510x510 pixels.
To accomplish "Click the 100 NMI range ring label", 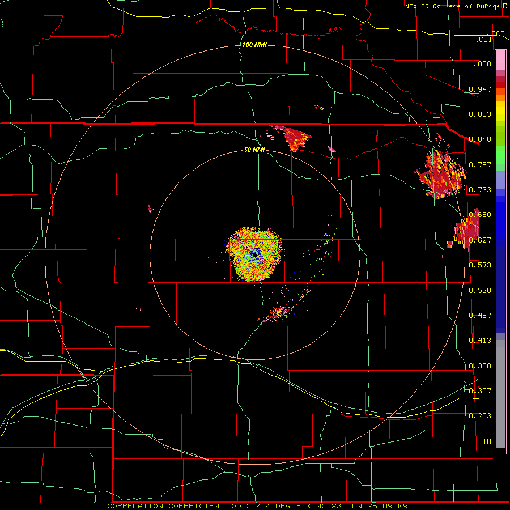I will pyautogui.click(x=254, y=45).
